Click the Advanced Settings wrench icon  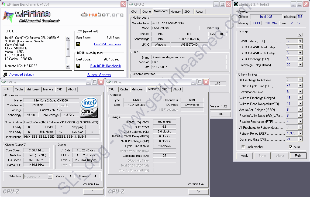point(5,74)
